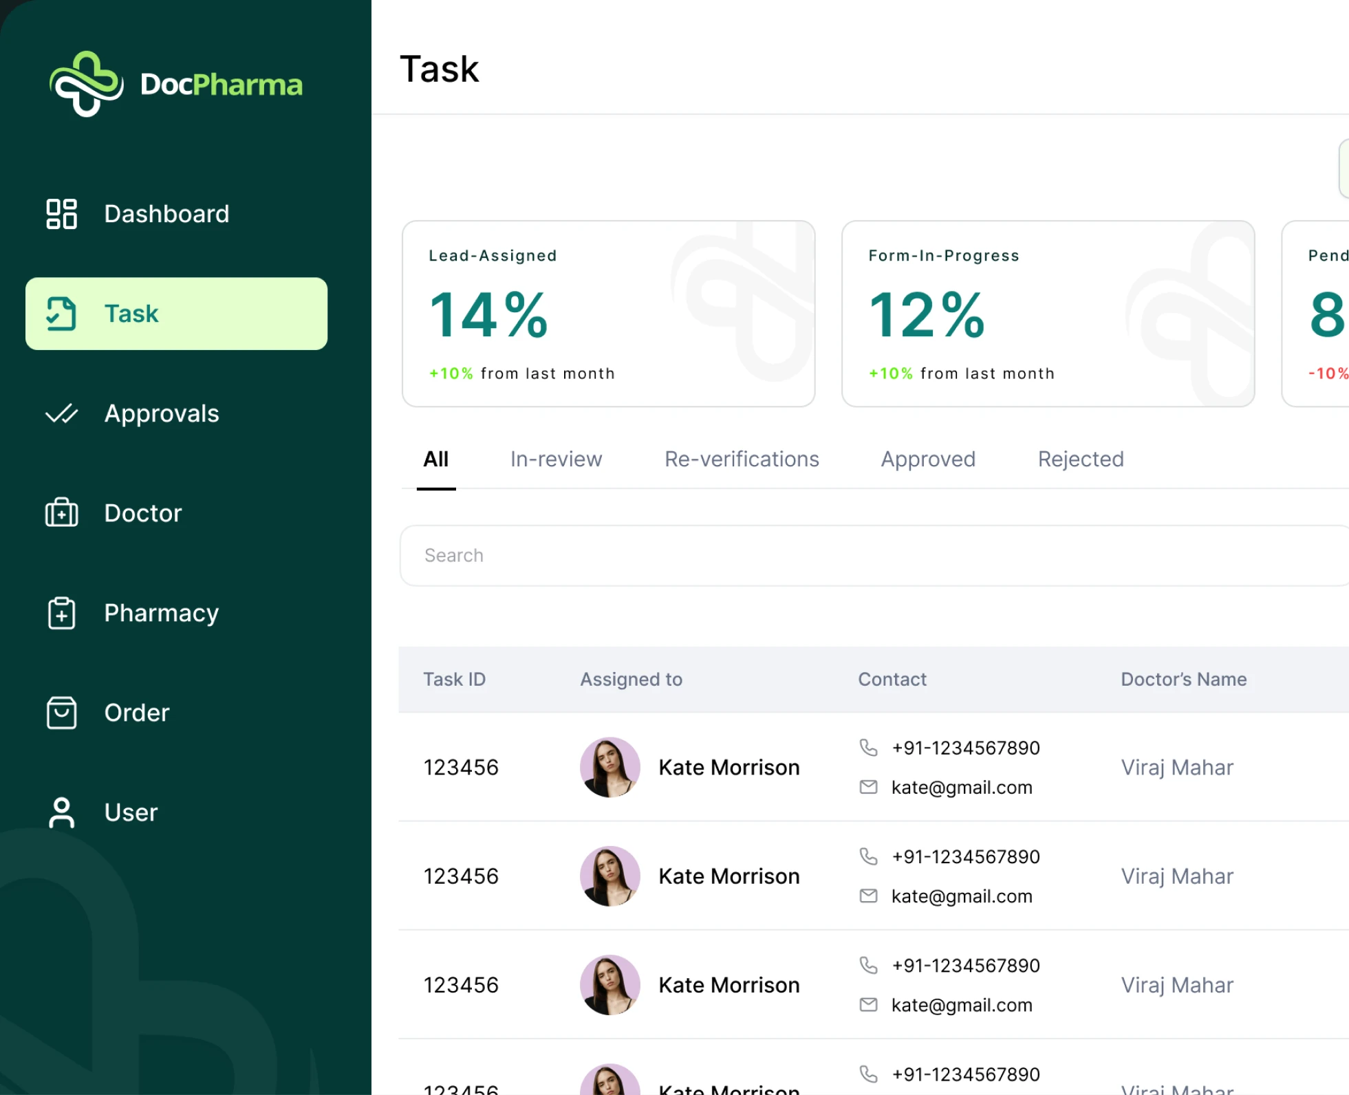Click Kate Morrison name in third row
This screenshot has height=1095, width=1349.
coord(729,985)
